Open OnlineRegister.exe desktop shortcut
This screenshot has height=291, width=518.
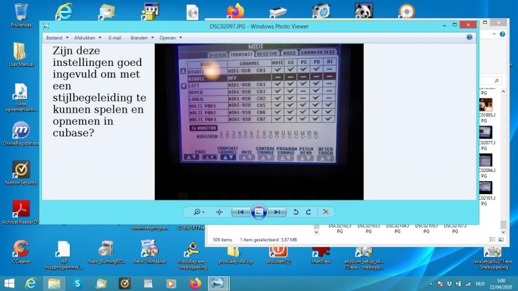[21, 133]
